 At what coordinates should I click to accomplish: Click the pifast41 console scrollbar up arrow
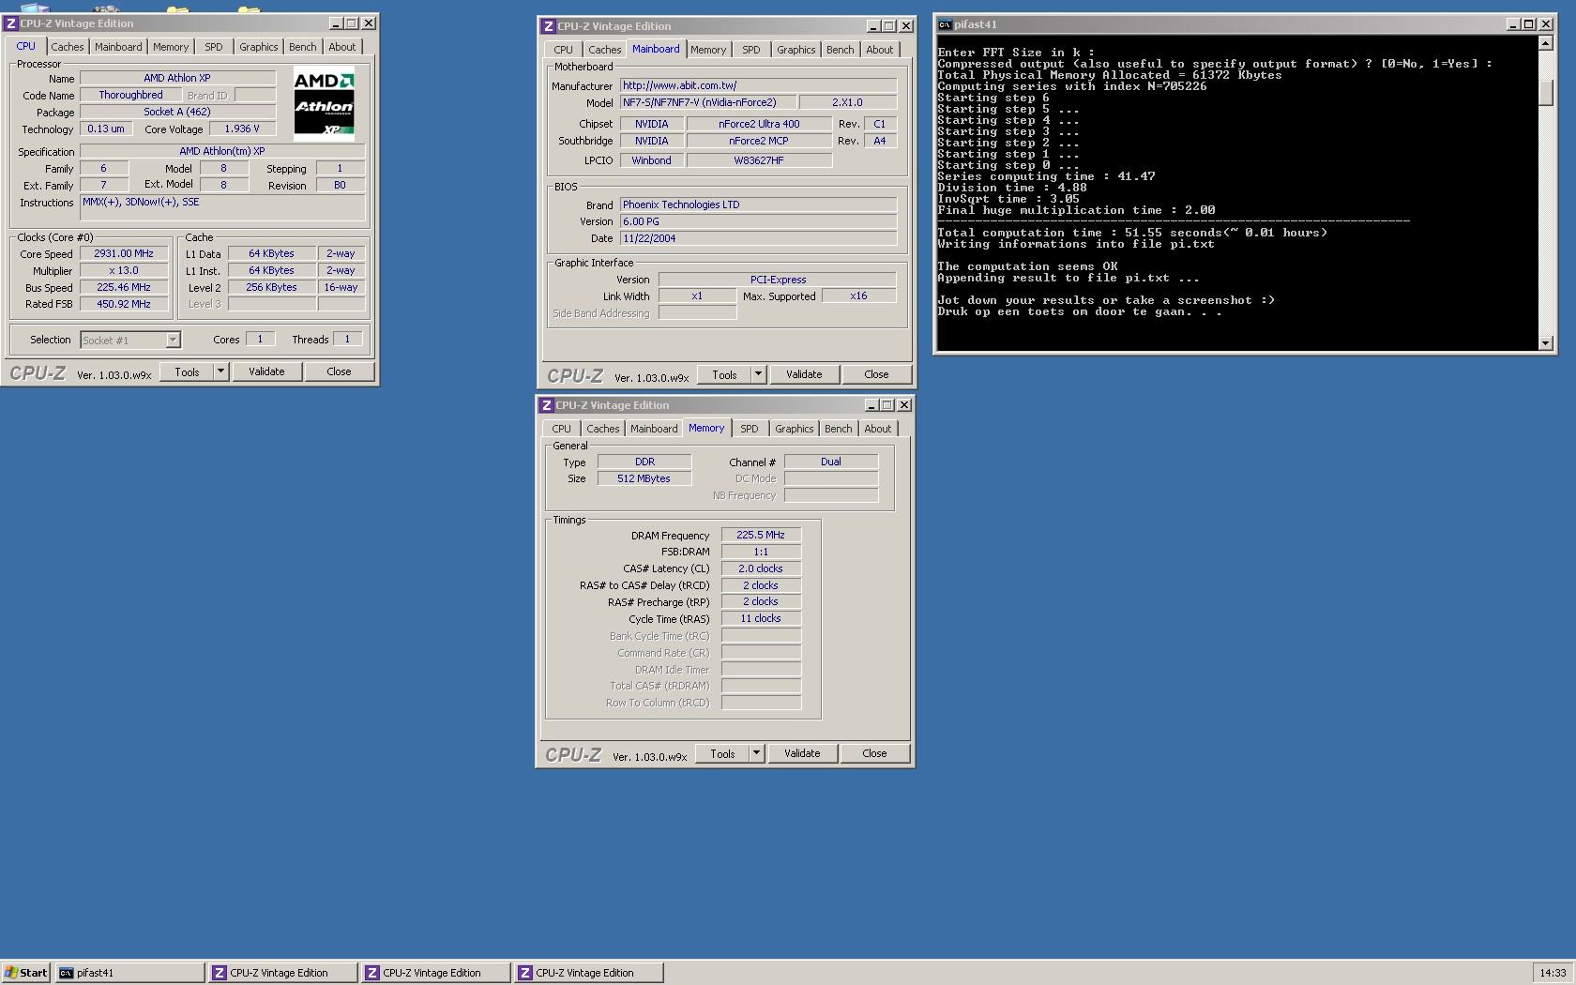point(1546,43)
